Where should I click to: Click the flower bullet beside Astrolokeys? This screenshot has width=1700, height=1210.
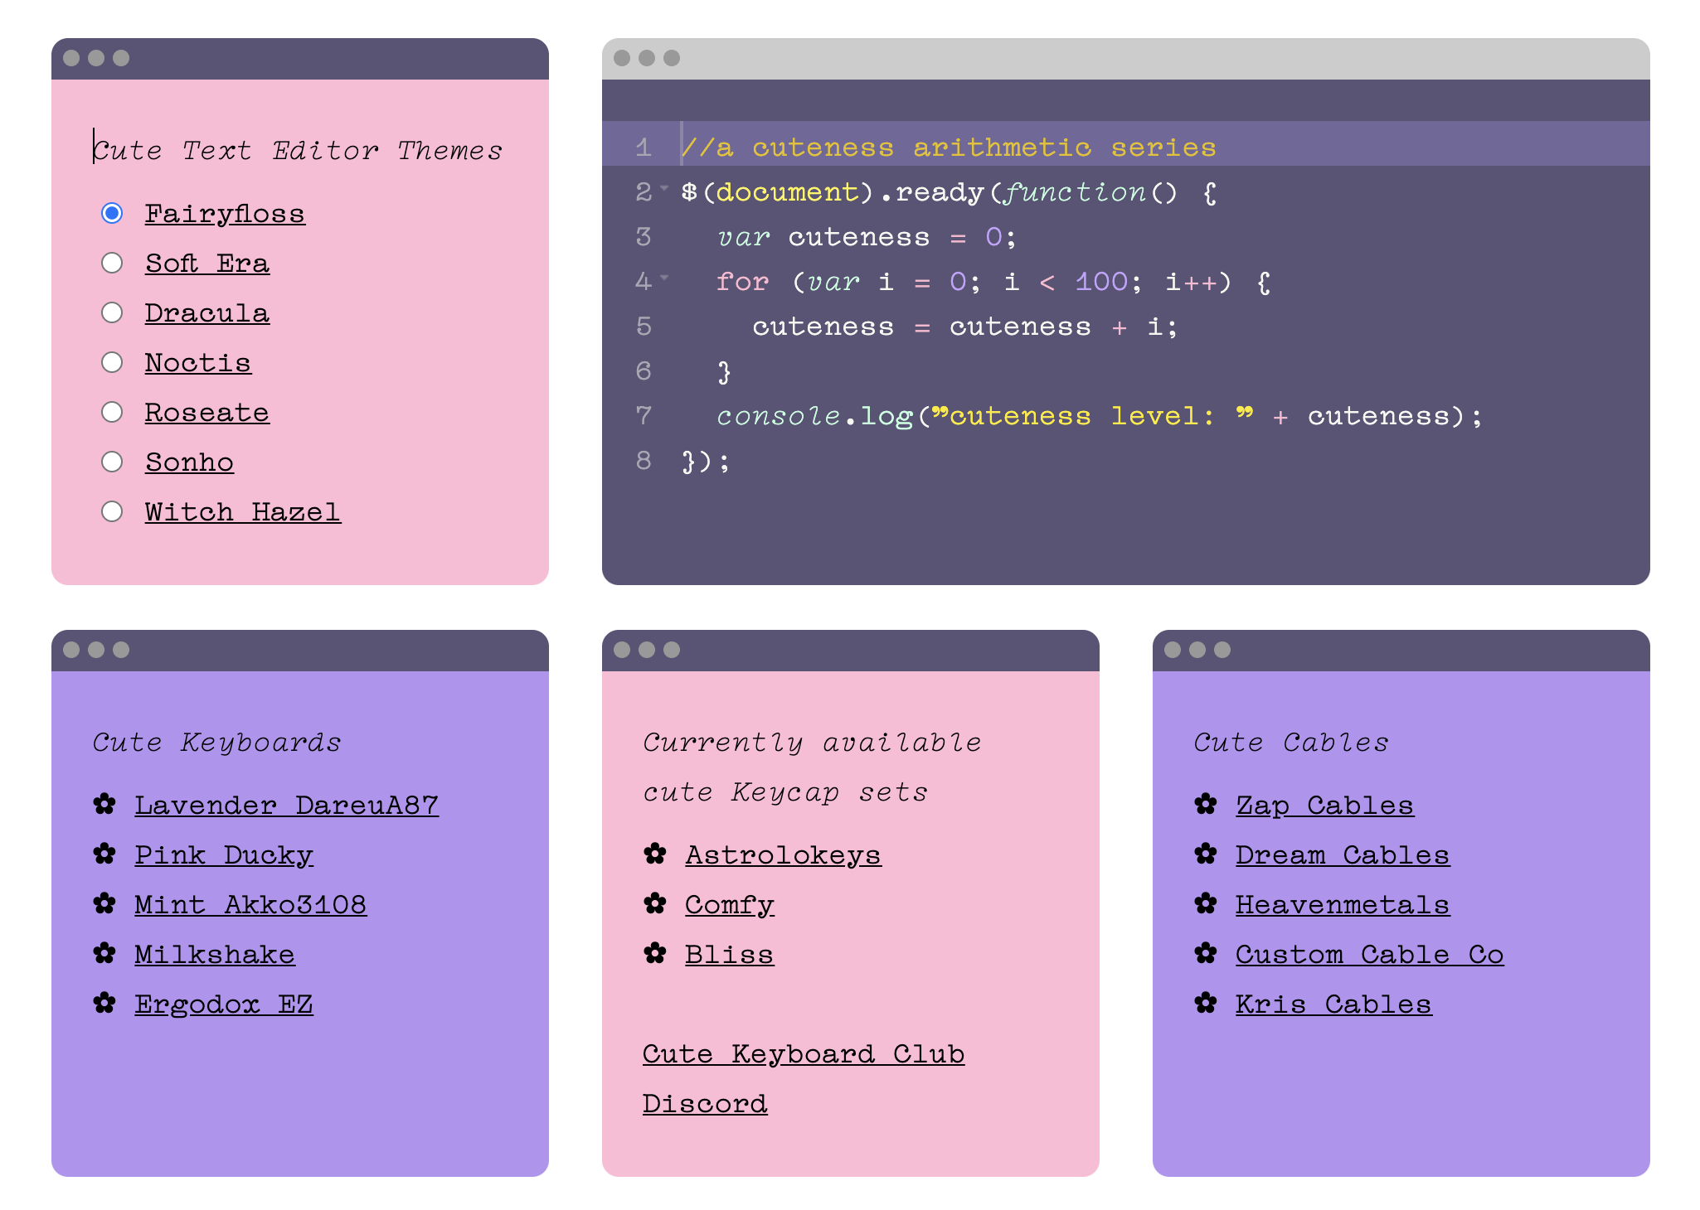[655, 854]
